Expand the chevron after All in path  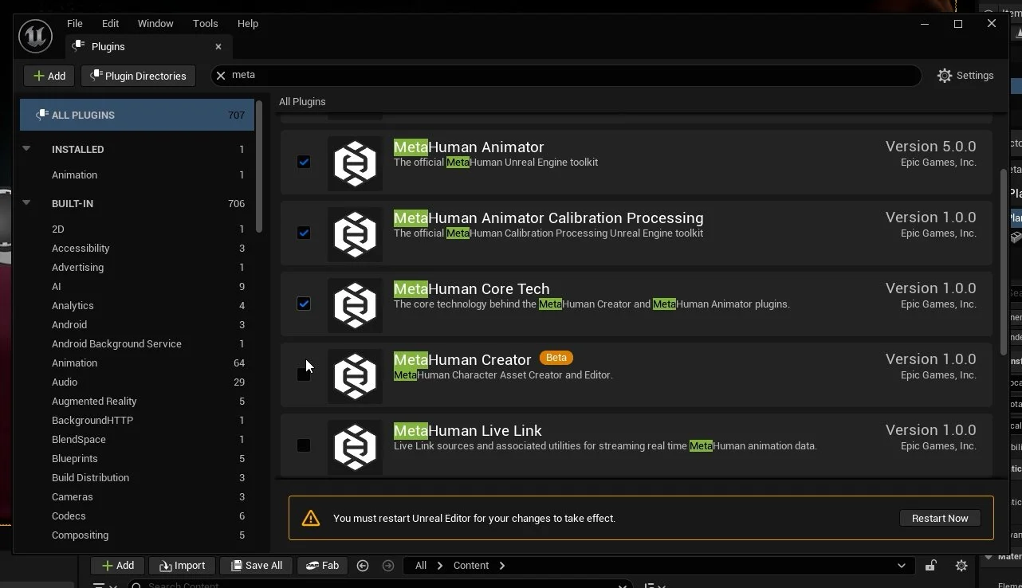coord(439,566)
